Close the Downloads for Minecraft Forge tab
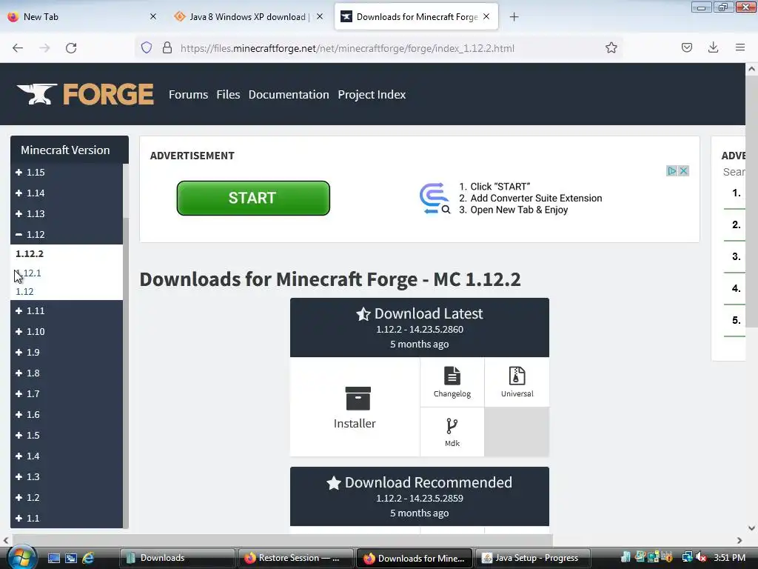 [486, 16]
